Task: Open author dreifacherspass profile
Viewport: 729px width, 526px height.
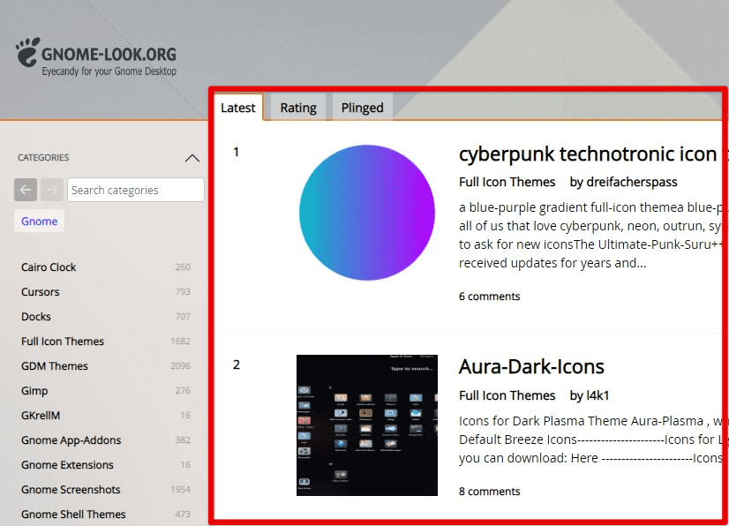Action: pos(632,182)
